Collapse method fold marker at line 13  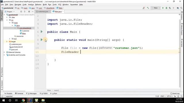click(46, 60)
